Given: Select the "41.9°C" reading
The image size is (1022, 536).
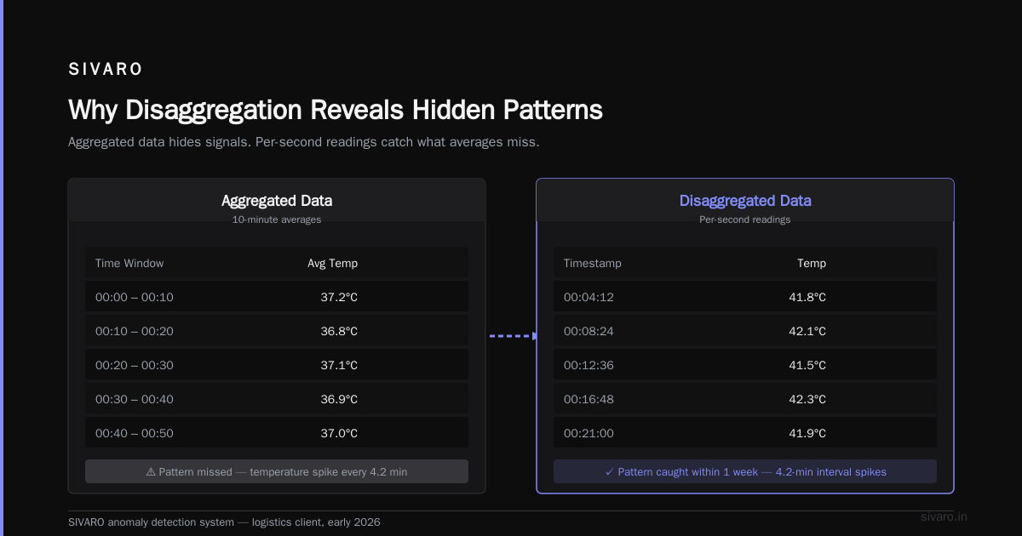Looking at the screenshot, I should point(807,433).
